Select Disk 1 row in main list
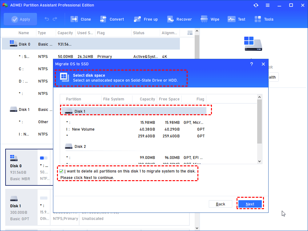 coord(27,109)
